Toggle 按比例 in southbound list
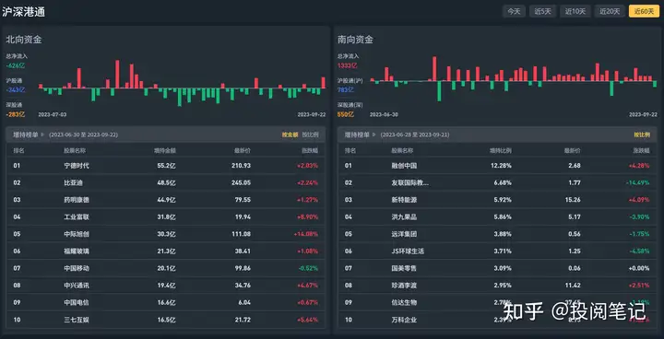 click(642, 134)
